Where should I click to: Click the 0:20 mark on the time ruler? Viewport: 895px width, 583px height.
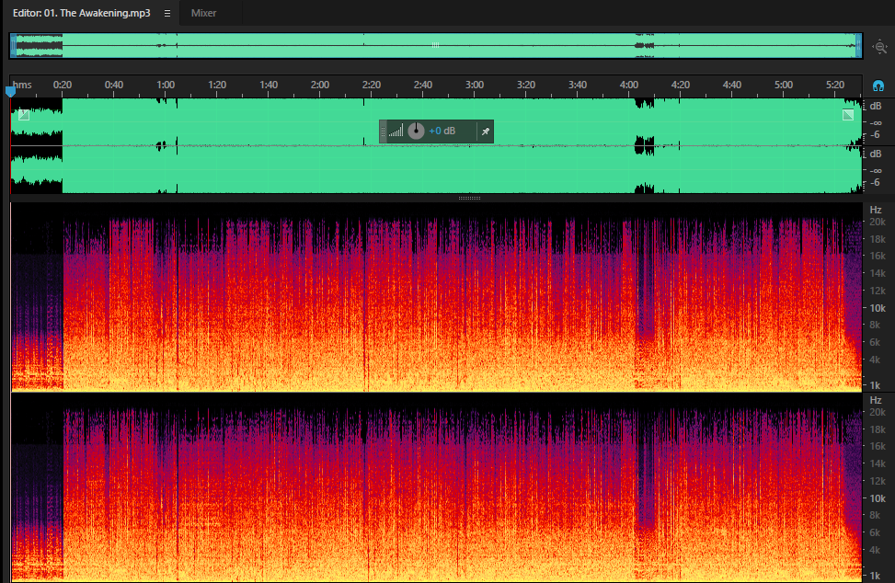pos(63,85)
